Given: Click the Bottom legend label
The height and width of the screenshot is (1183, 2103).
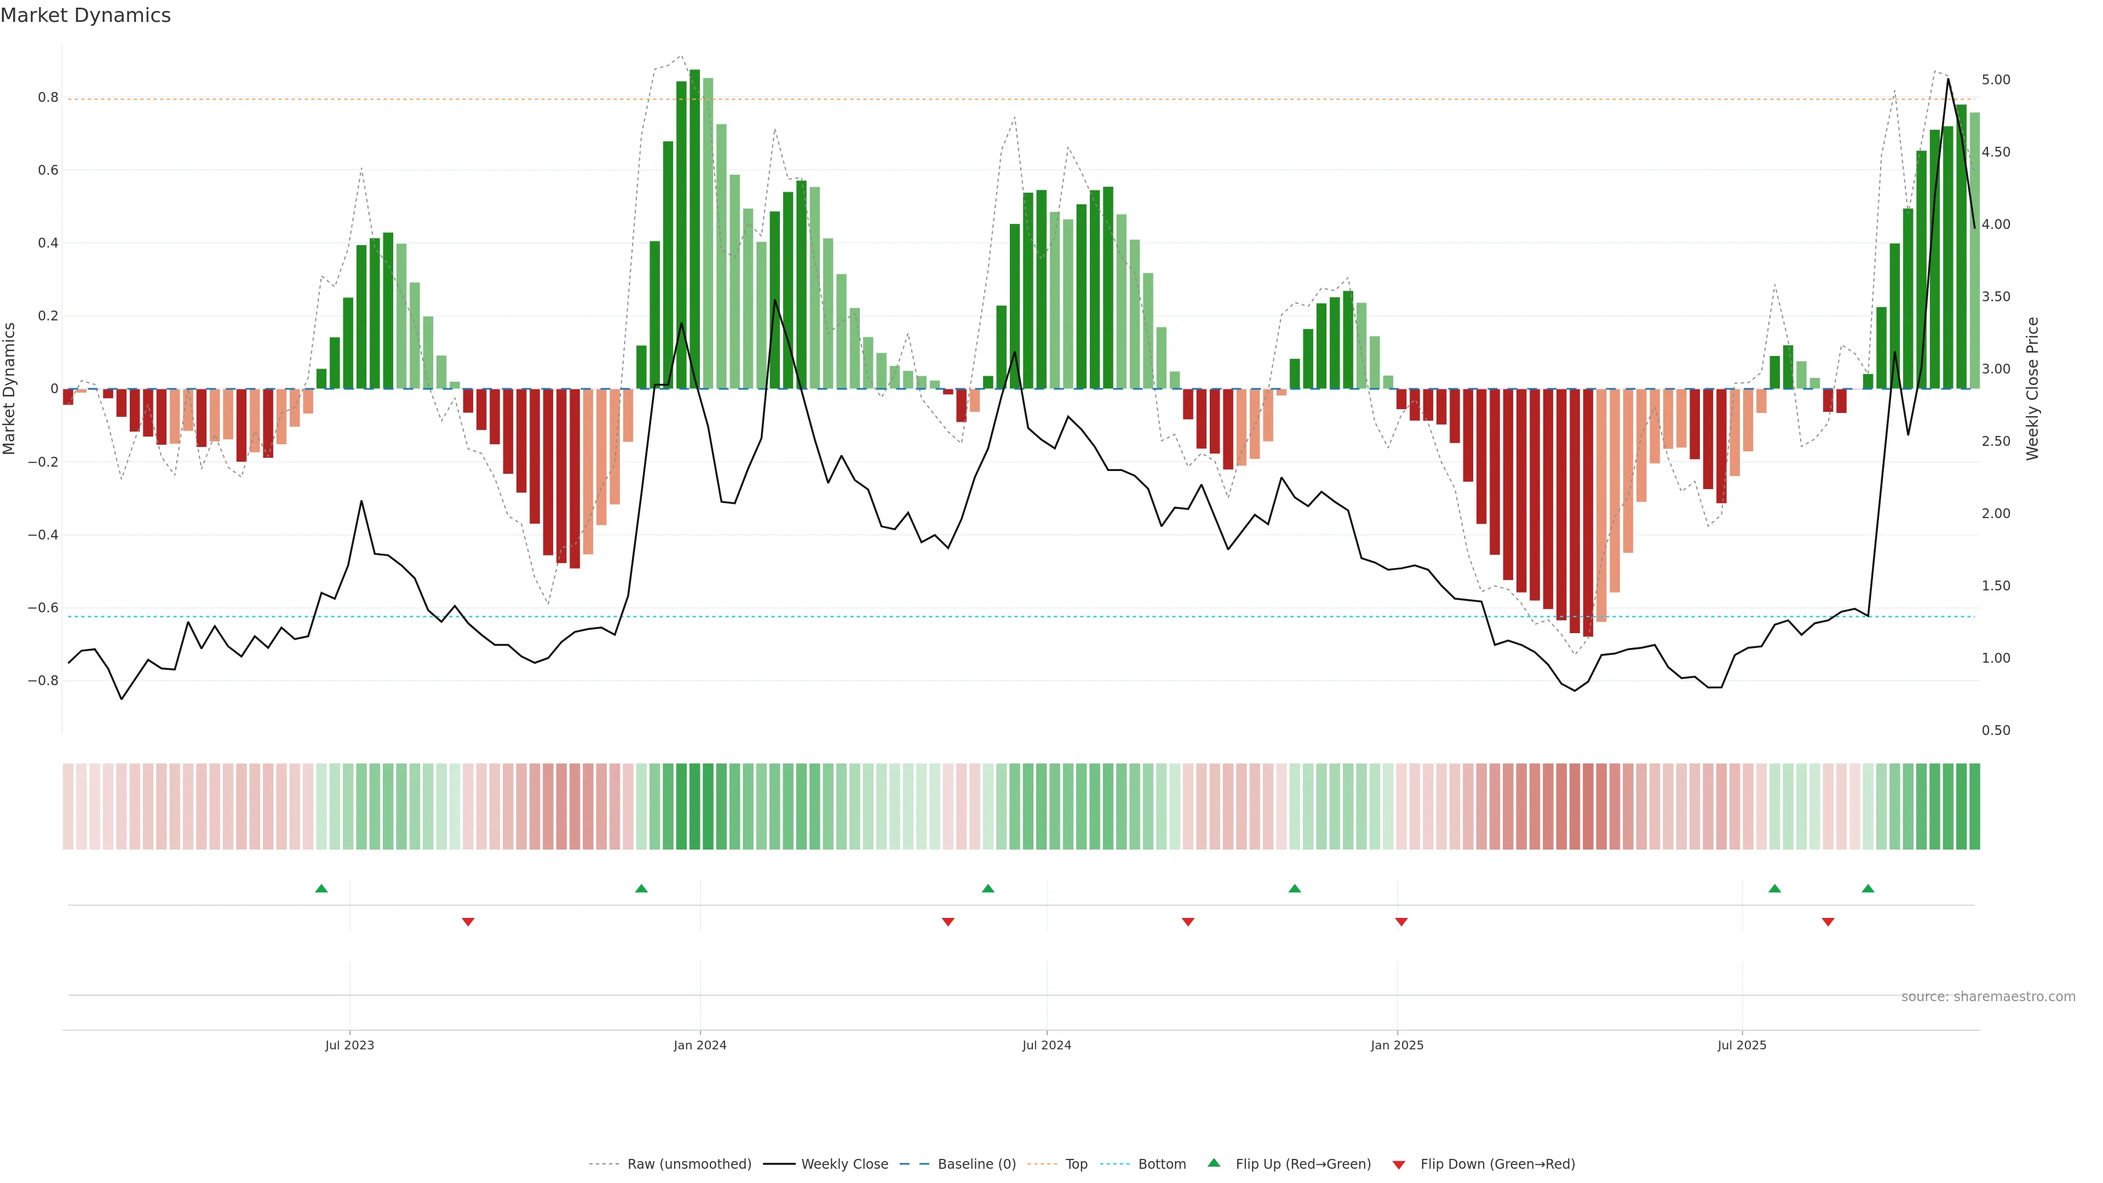Looking at the screenshot, I should pos(1162,1164).
